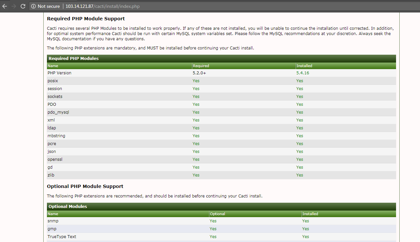Click the PHP version value '5.4.16'
This screenshot has height=242, width=420.
click(x=302, y=73)
